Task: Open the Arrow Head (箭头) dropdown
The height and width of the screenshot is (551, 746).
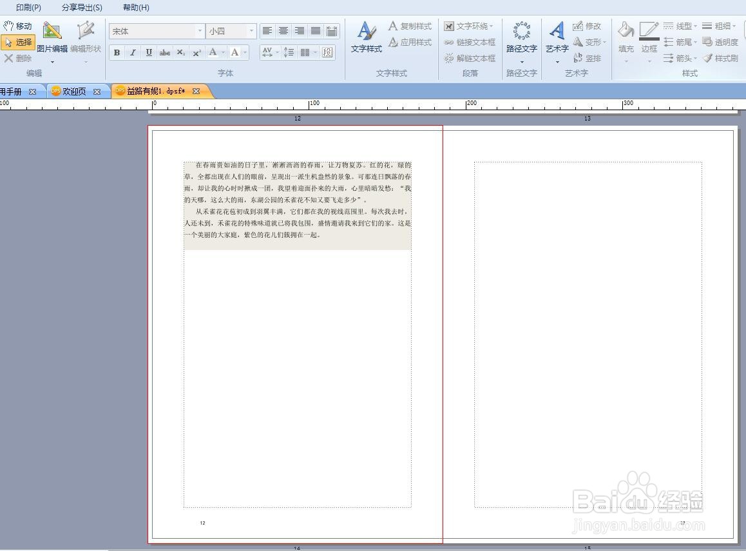Action: [x=680, y=58]
